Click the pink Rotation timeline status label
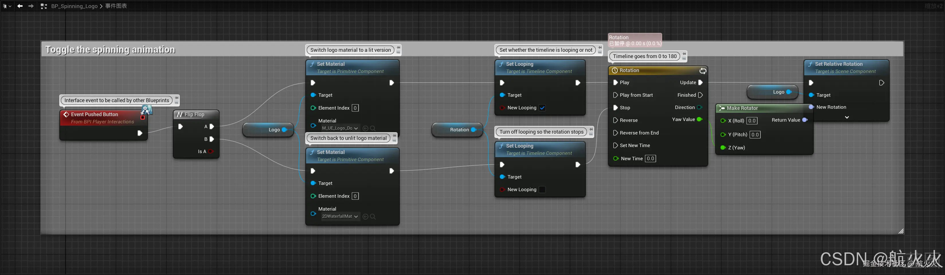Screen dimensions: 945x275 635,40
